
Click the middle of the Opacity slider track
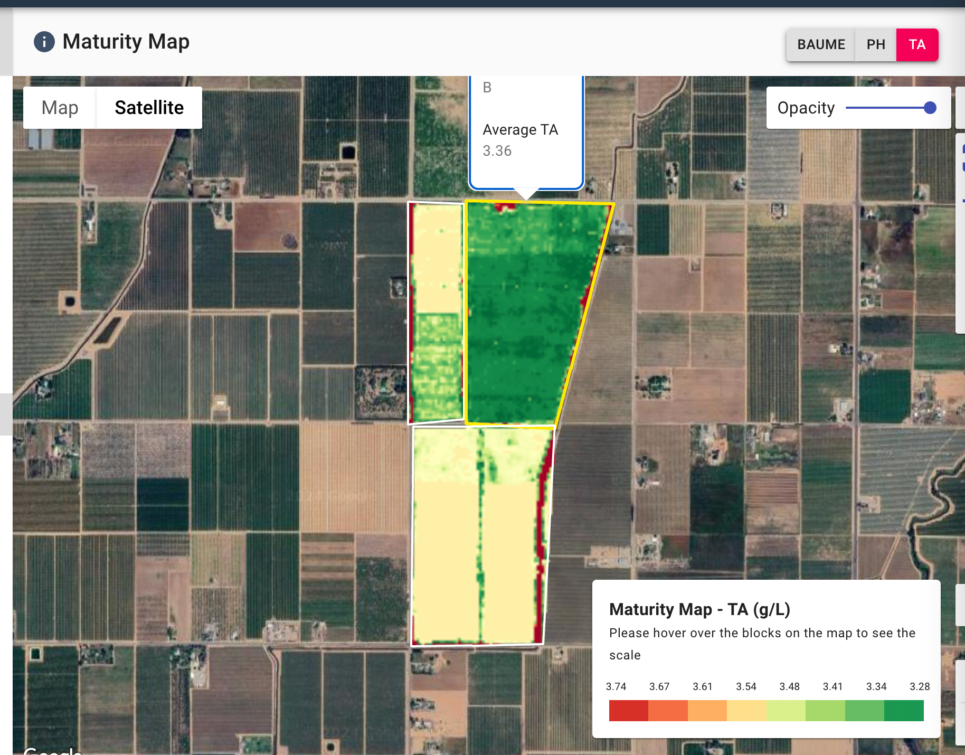pyautogui.click(x=887, y=108)
